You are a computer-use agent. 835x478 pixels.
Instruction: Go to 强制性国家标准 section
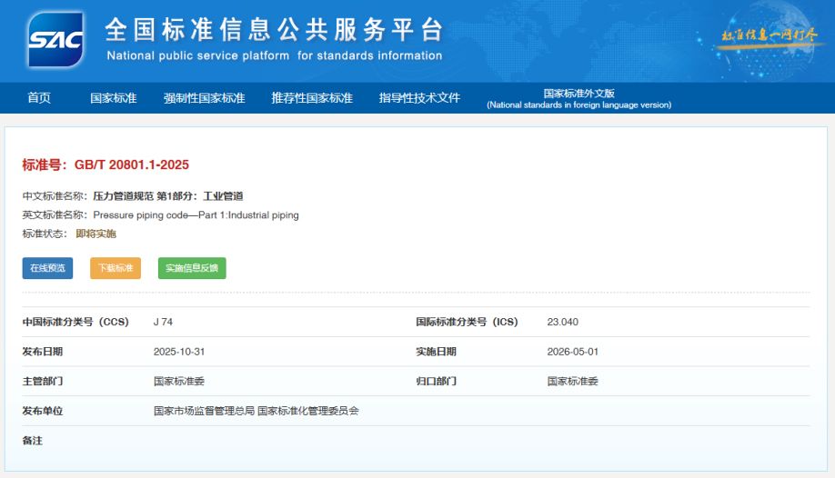click(x=205, y=98)
